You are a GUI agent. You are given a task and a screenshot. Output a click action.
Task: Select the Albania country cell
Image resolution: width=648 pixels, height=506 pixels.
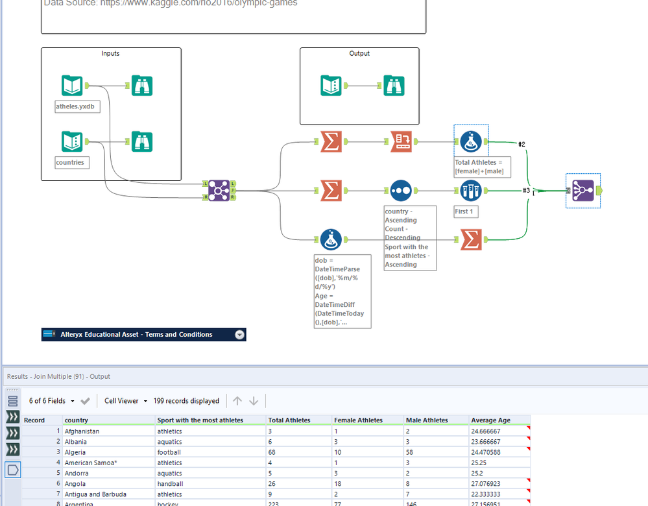point(109,442)
